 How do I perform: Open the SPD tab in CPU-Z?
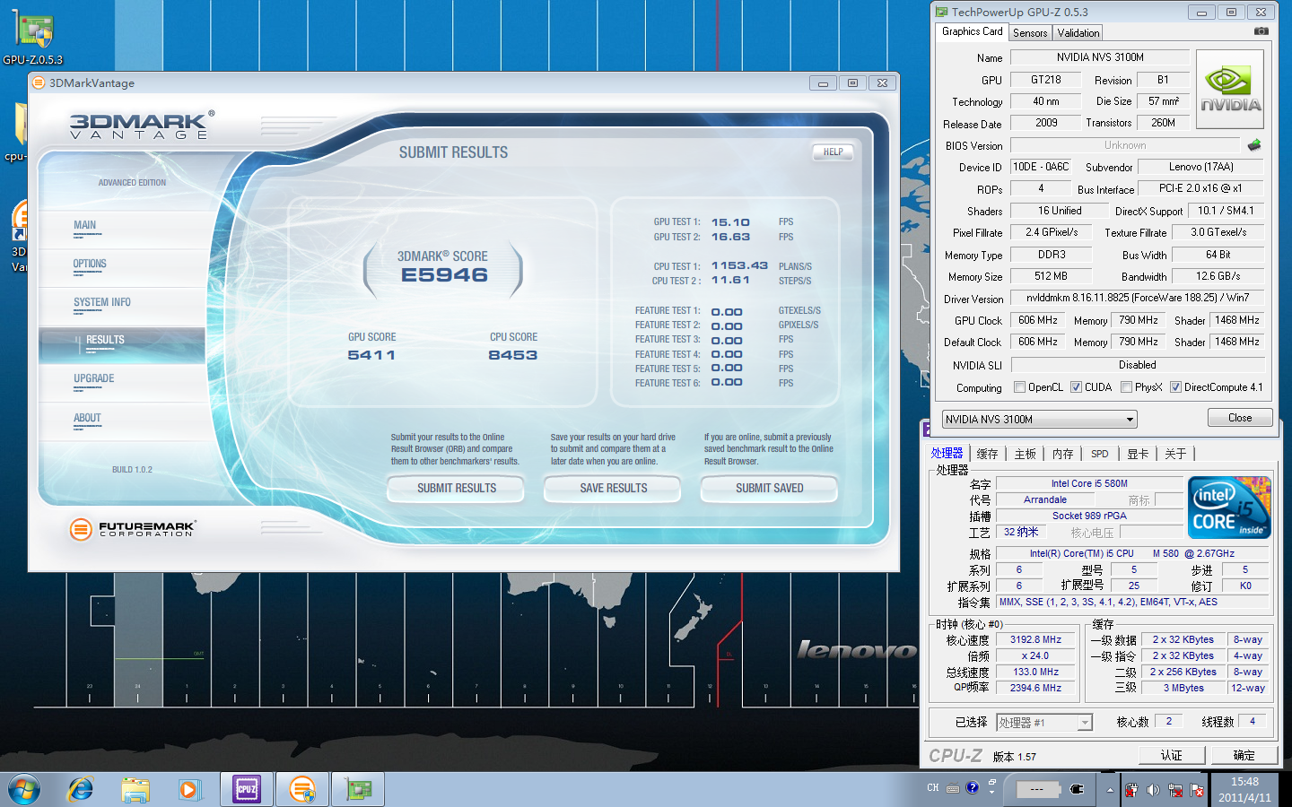click(1100, 454)
